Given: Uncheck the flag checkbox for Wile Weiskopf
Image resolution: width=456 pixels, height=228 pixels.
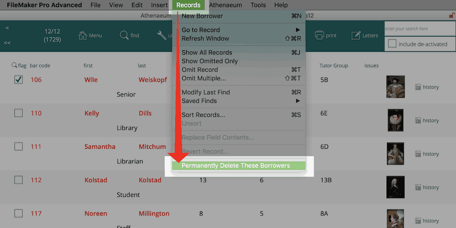Looking at the screenshot, I should [19, 80].
